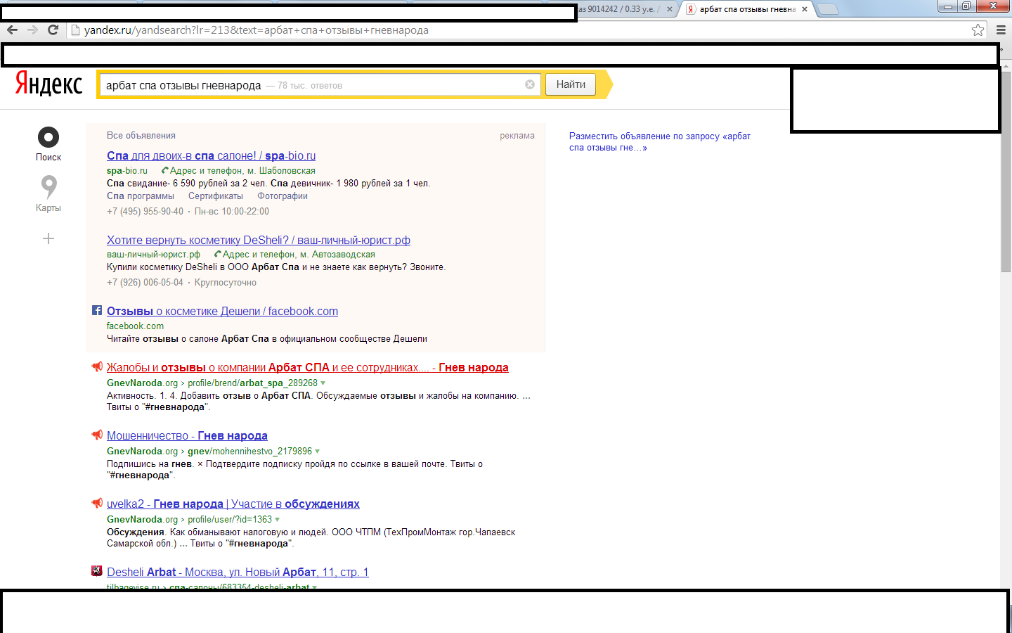The image size is (1012, 633).
Task: Open the Сертификаты sitelink
Action: point(216,196)
